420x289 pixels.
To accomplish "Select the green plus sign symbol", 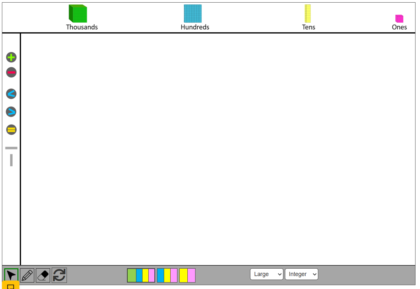I will pos(11,58).
